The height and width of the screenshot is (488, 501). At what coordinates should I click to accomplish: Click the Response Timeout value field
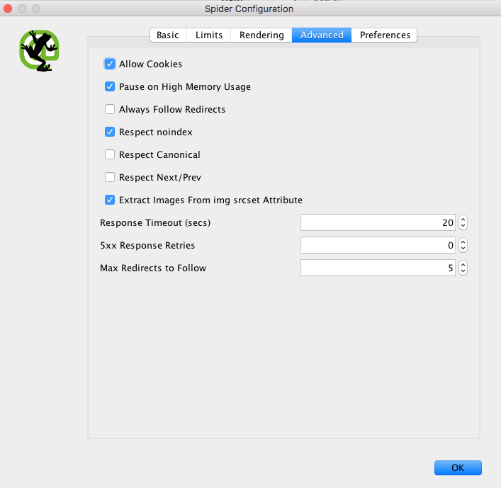point(378,222)
